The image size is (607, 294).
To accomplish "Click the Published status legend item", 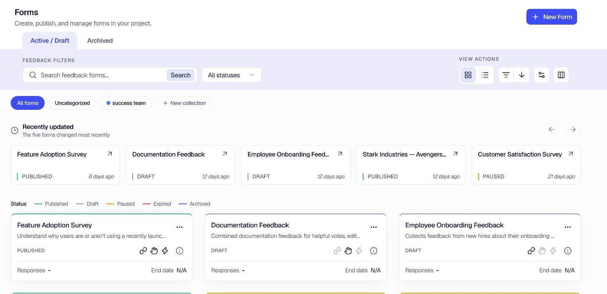I will tap(51, 204).
